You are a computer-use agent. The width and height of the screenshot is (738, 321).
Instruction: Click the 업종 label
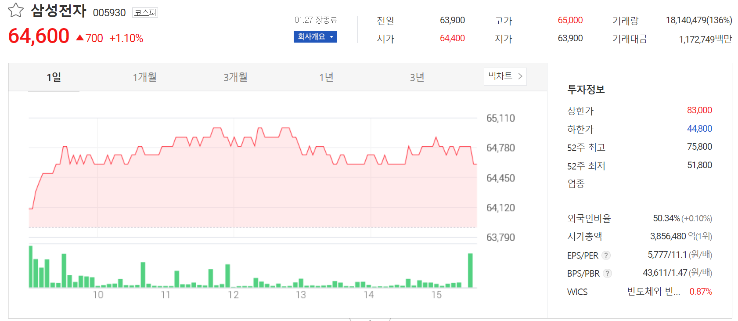coord(576,184)
